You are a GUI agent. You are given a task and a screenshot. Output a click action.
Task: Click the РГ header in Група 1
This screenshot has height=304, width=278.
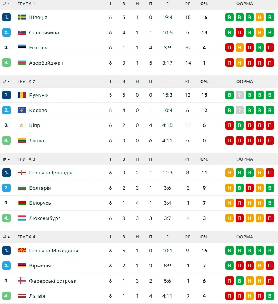187,4
